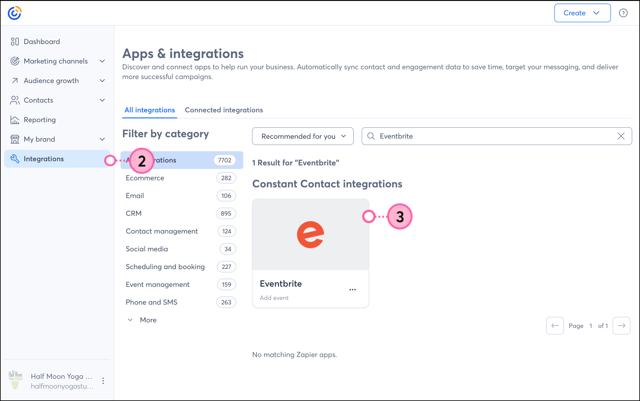Click the 282 Ecommerce count badge
640x401 pixels.
tap(226, 178)
